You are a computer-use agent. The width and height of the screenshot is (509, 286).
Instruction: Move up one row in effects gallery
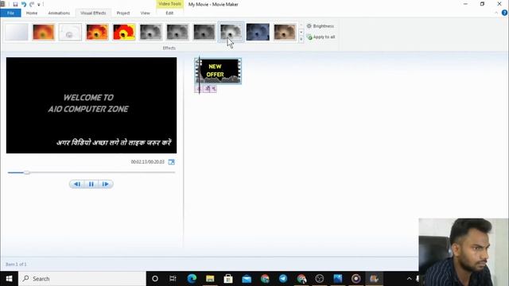[x=301, y=25]
